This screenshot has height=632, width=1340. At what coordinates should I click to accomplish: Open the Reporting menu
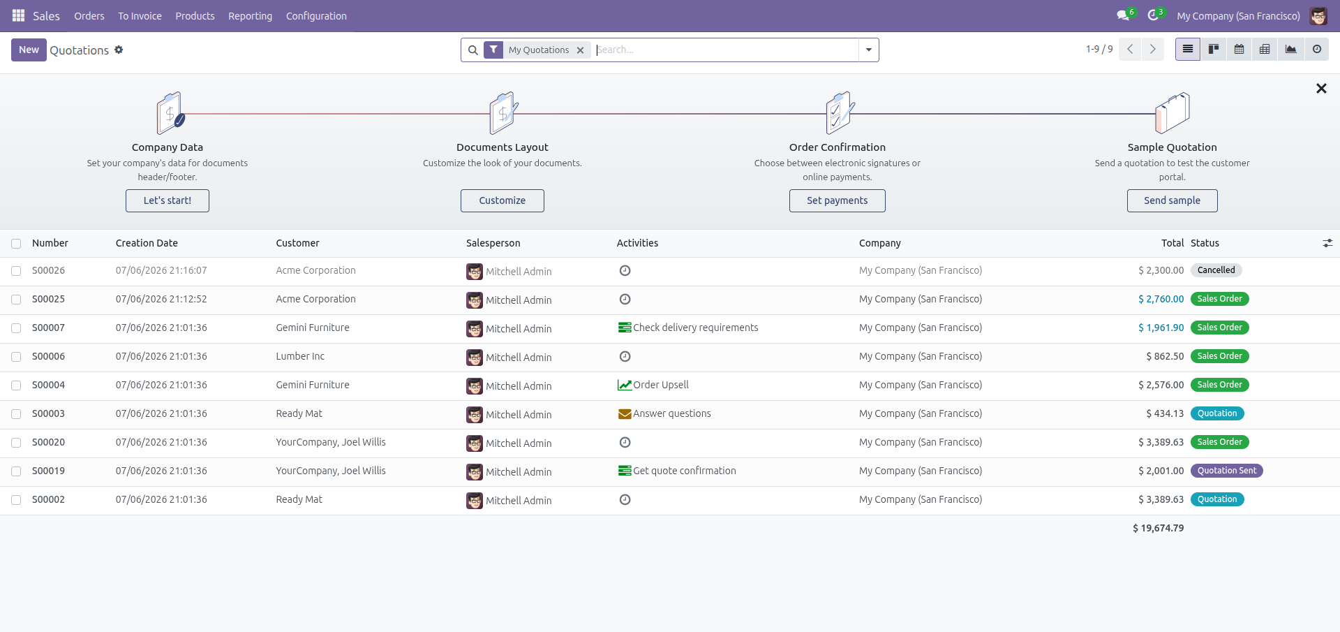pyautogui.click(x=250, y=16)
